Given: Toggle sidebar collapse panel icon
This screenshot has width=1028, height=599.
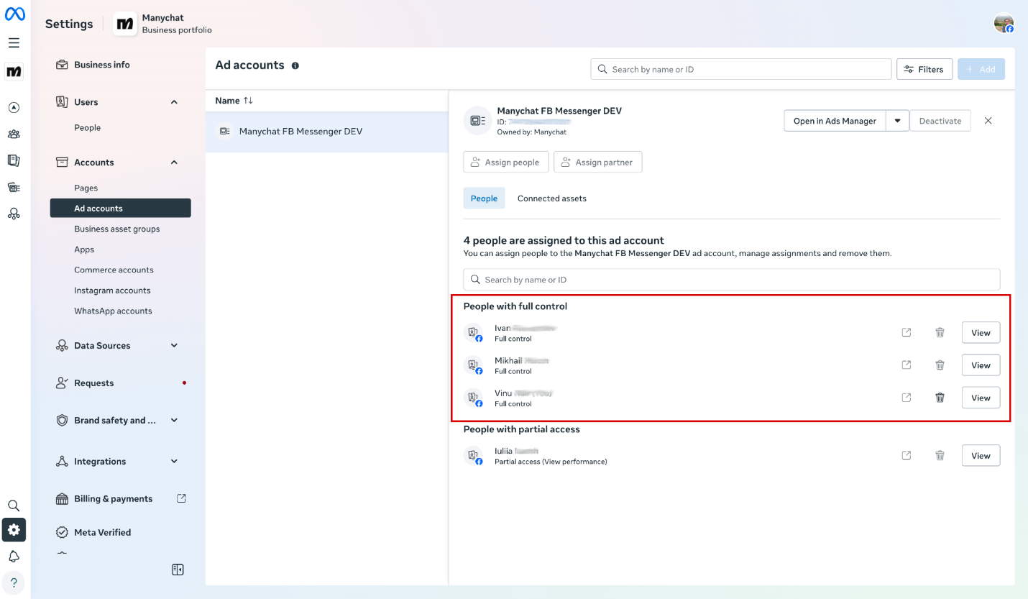Looking at the screenshot, I should point(178,570).
